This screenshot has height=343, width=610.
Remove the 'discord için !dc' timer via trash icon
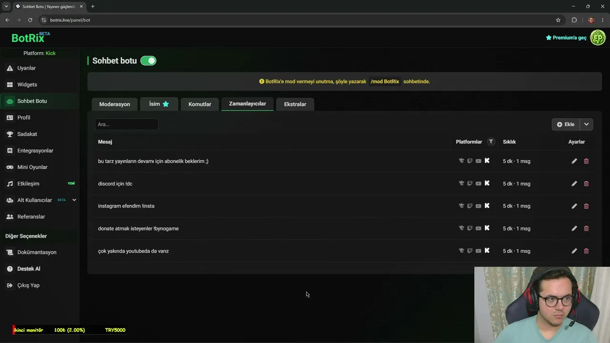pos(586,183)
